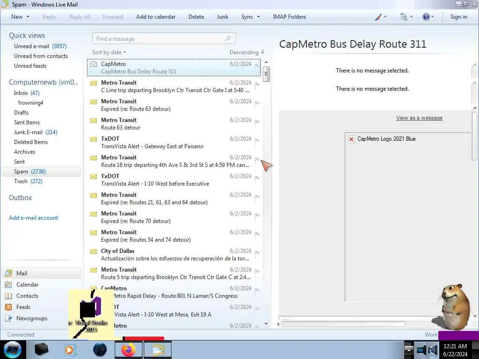Click the Windows Start orb

click(x=12, y=350)
